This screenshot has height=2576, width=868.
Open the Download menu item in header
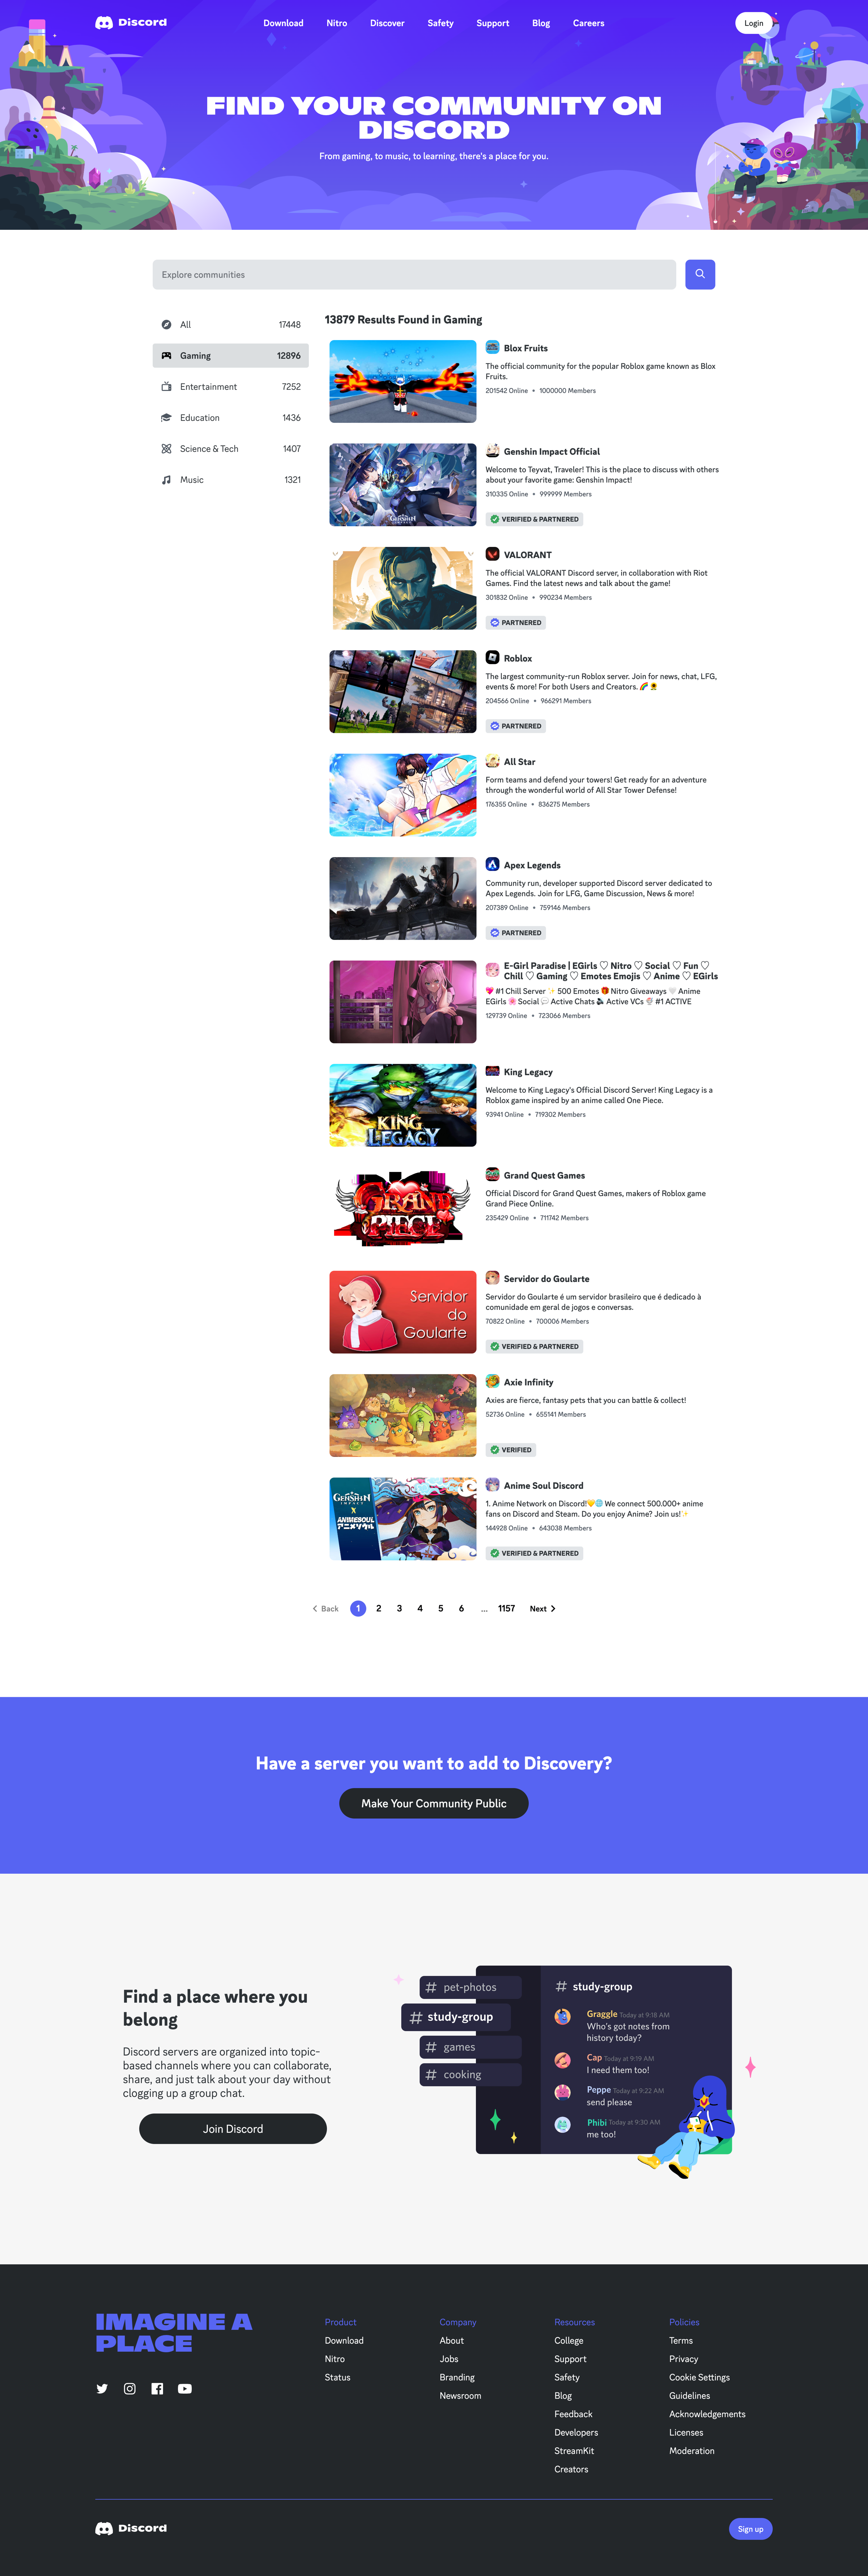(x=284, y=23)
